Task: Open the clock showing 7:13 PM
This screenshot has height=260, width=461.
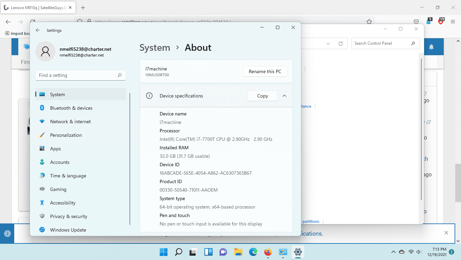Action: click(436, 252)
